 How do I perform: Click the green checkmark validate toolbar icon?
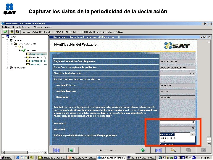[5, 32]
